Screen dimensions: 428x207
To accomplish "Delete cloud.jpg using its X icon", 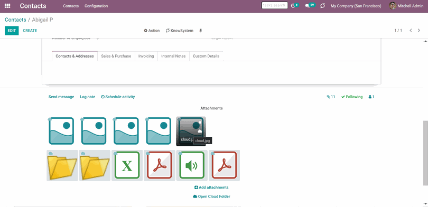I will (200, 122).
